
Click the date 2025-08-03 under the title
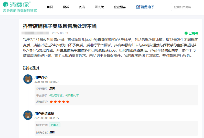(x=60, y=33)
